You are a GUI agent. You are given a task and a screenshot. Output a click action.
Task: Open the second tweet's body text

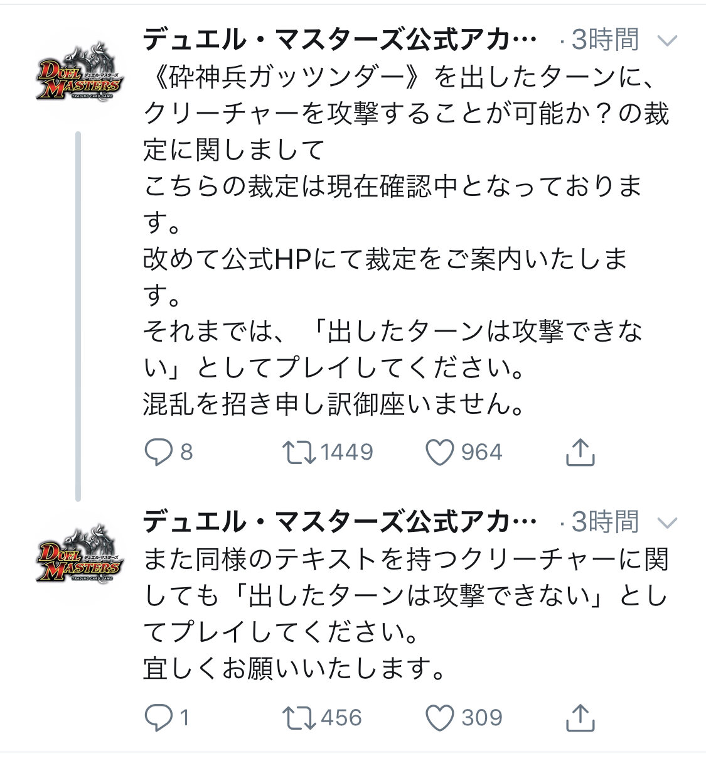pos(402,612)
